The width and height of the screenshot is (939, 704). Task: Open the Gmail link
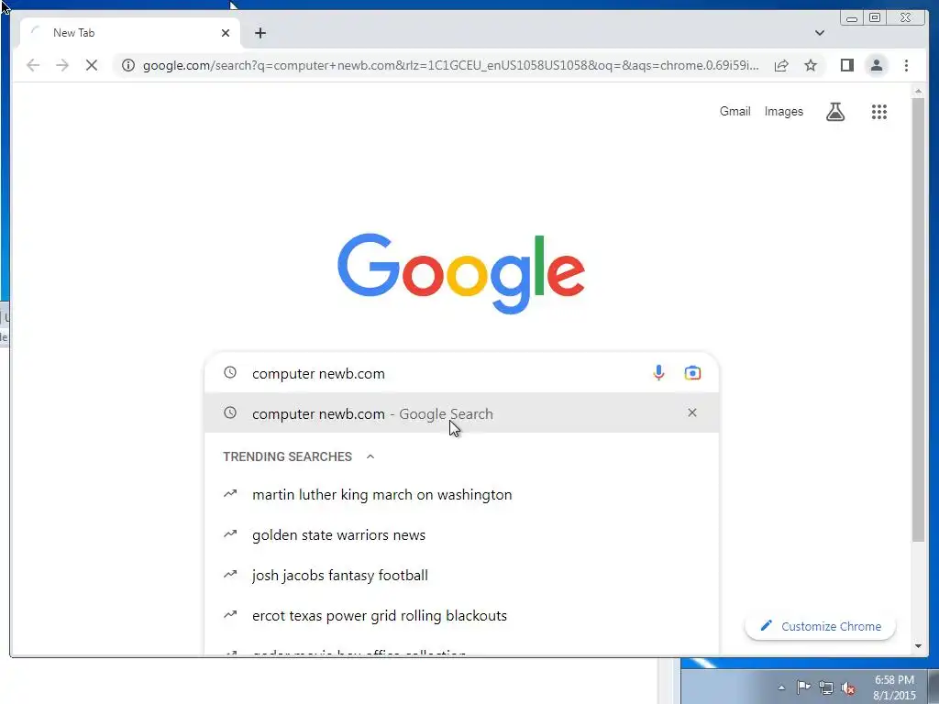point(735,111)
